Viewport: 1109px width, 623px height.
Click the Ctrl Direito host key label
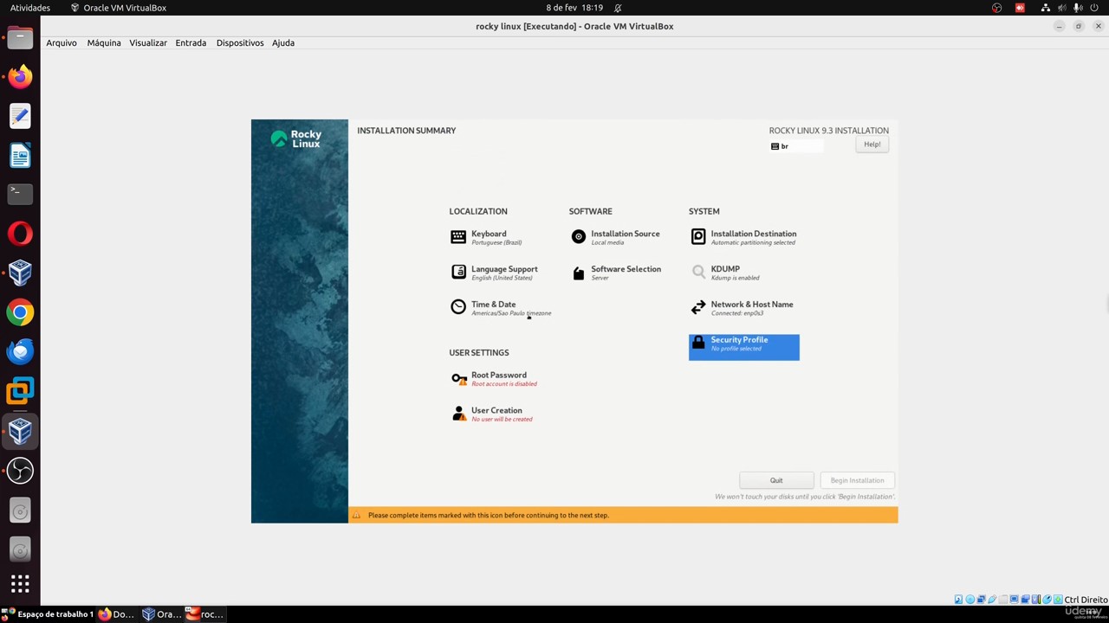tap(1086, 600)
